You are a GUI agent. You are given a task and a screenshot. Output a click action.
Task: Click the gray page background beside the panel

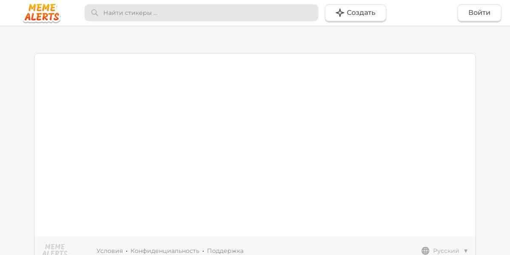pos(17,140)
